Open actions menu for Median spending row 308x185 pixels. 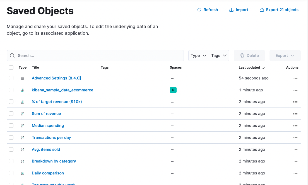tap(295, 126)
